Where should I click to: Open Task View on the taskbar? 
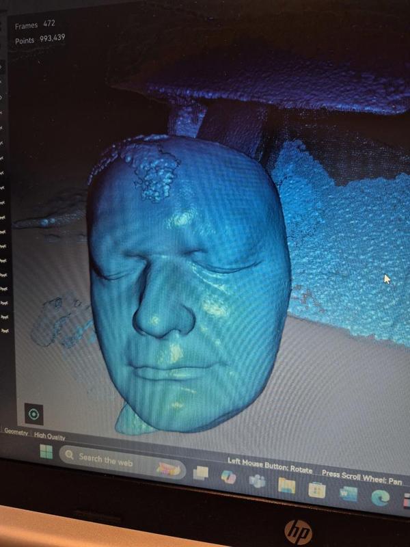click(x=201, y=473)
